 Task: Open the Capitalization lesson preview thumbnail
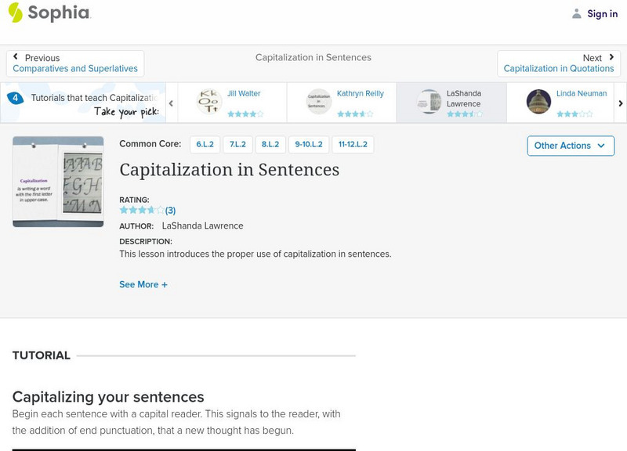click(58, 182)
